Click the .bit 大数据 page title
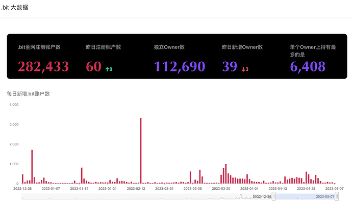Image resolution: width=352 pixels, height=204 pixels. pos(14,8)
